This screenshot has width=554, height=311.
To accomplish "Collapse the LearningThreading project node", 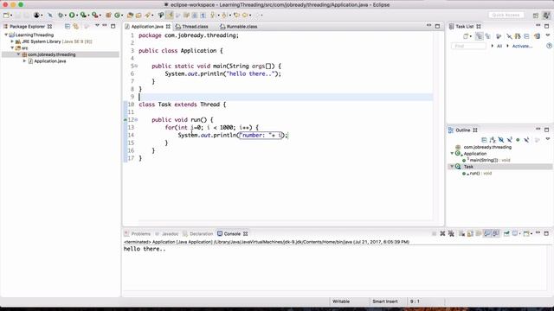I will (x=6, y=35).
